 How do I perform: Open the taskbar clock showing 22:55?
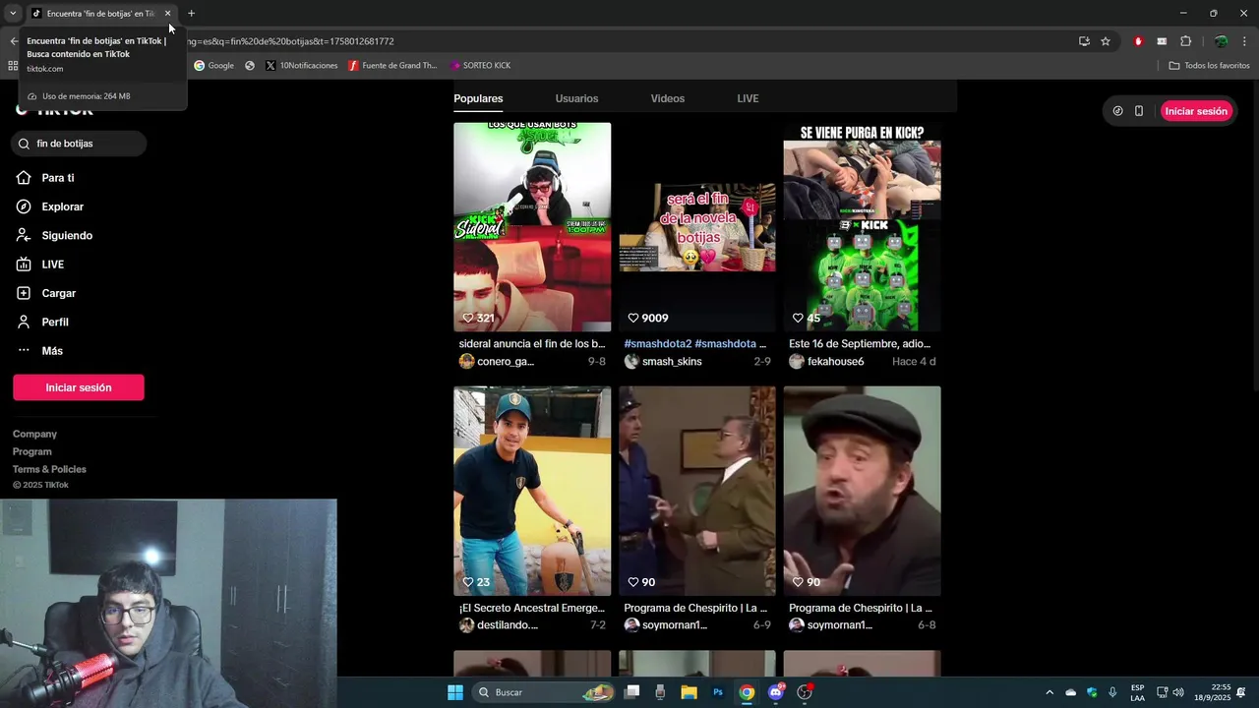(1213, 692)
